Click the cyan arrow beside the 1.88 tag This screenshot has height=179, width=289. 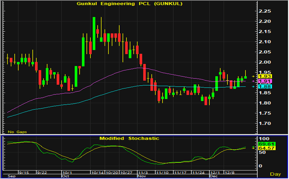253,86
